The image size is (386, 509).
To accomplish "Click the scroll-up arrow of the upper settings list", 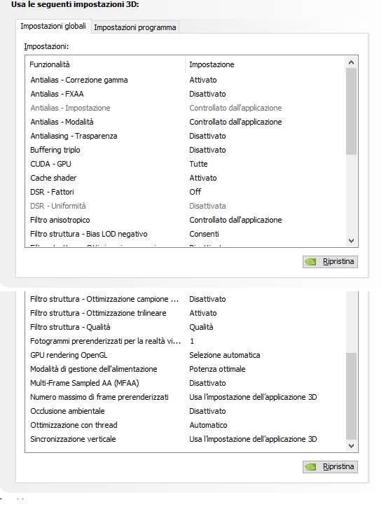I will [351, 62].
